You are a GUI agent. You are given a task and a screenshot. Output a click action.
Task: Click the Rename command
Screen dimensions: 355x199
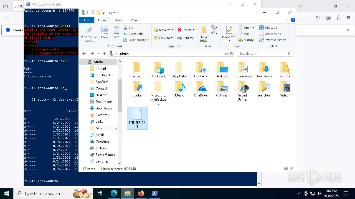coord(186,38)
